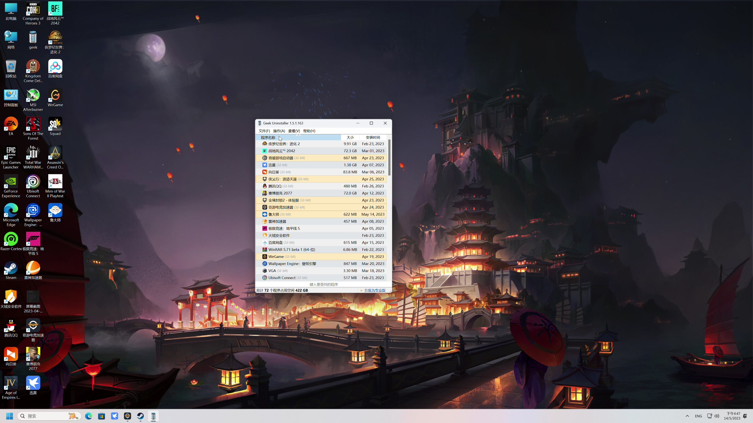The image size is (753, 423).
Task: Select the 极限竞速: 地平线 5 list row
Action: click(321, 229)
